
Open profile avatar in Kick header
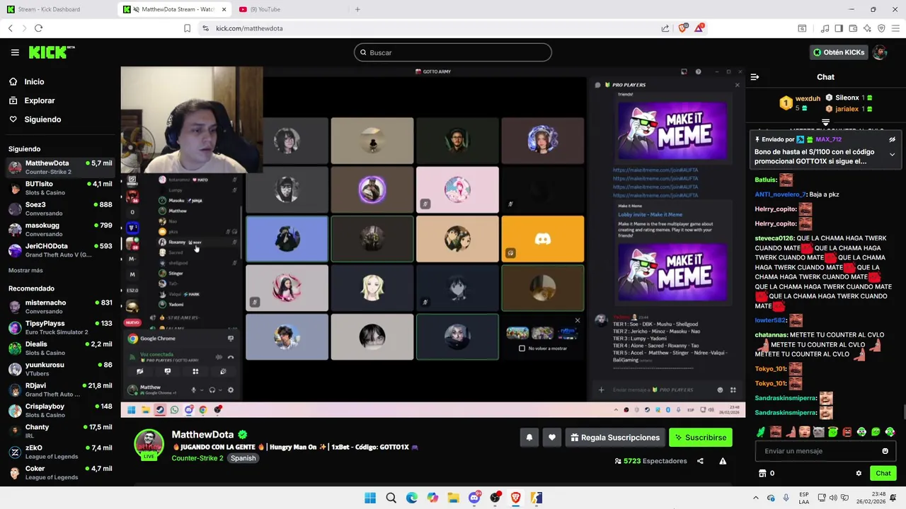point(880,52)
